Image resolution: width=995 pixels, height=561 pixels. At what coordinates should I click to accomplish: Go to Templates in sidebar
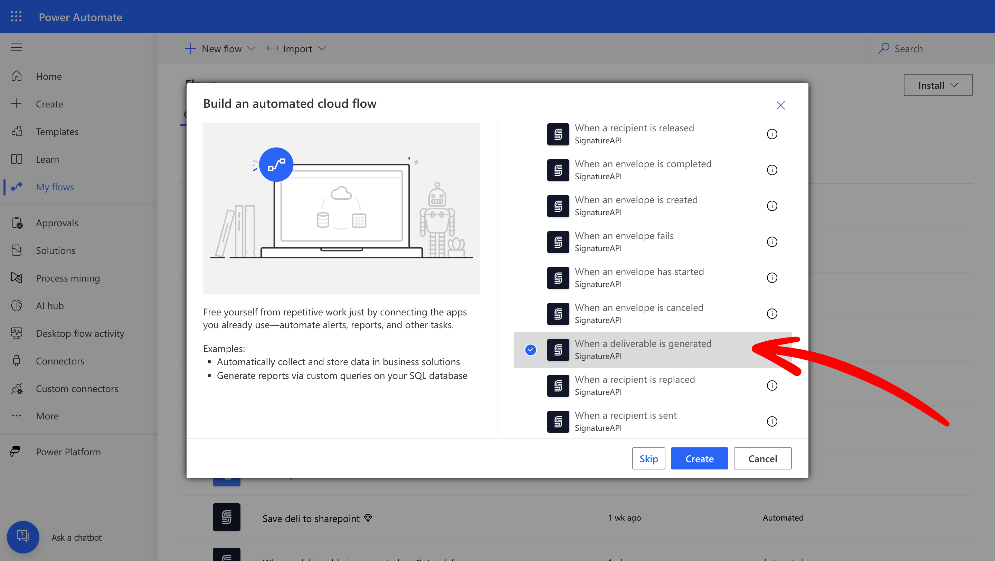tap(57, 132)
